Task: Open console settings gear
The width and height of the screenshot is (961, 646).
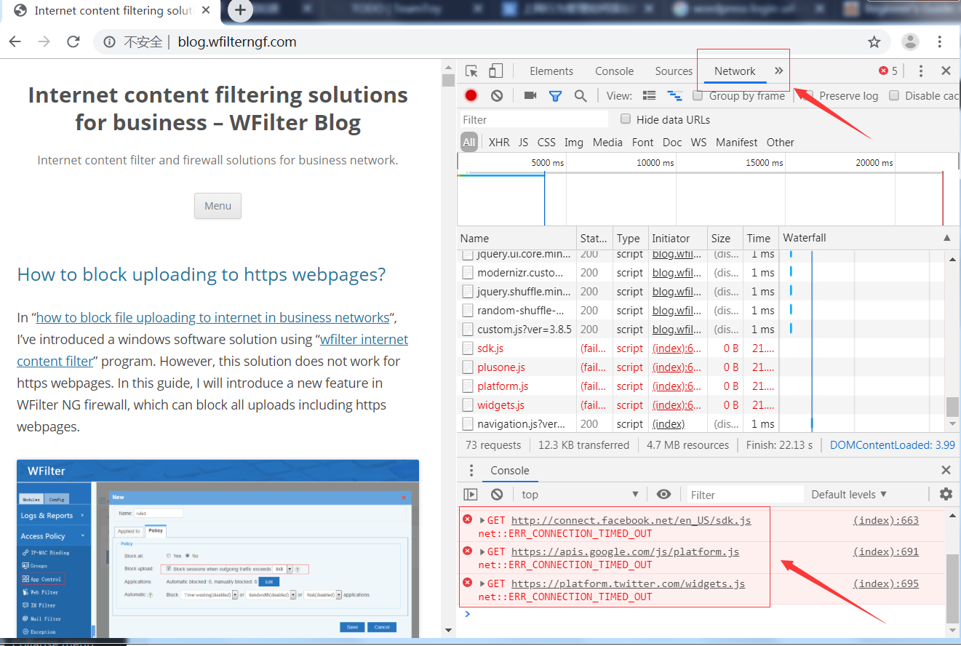Action: click(x=946, y=494)
